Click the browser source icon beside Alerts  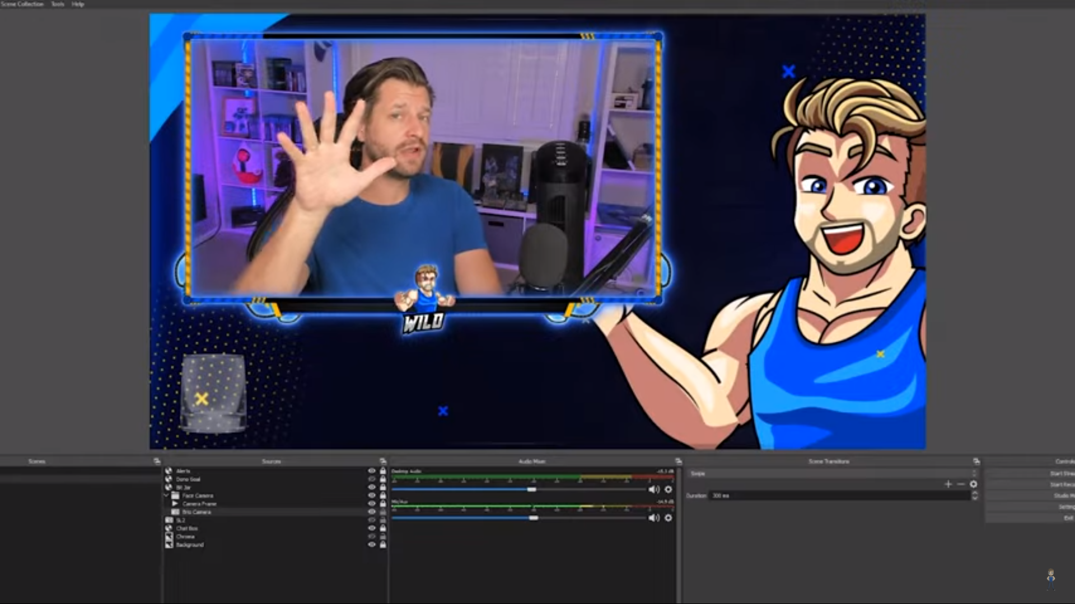(x=170, y=471)
